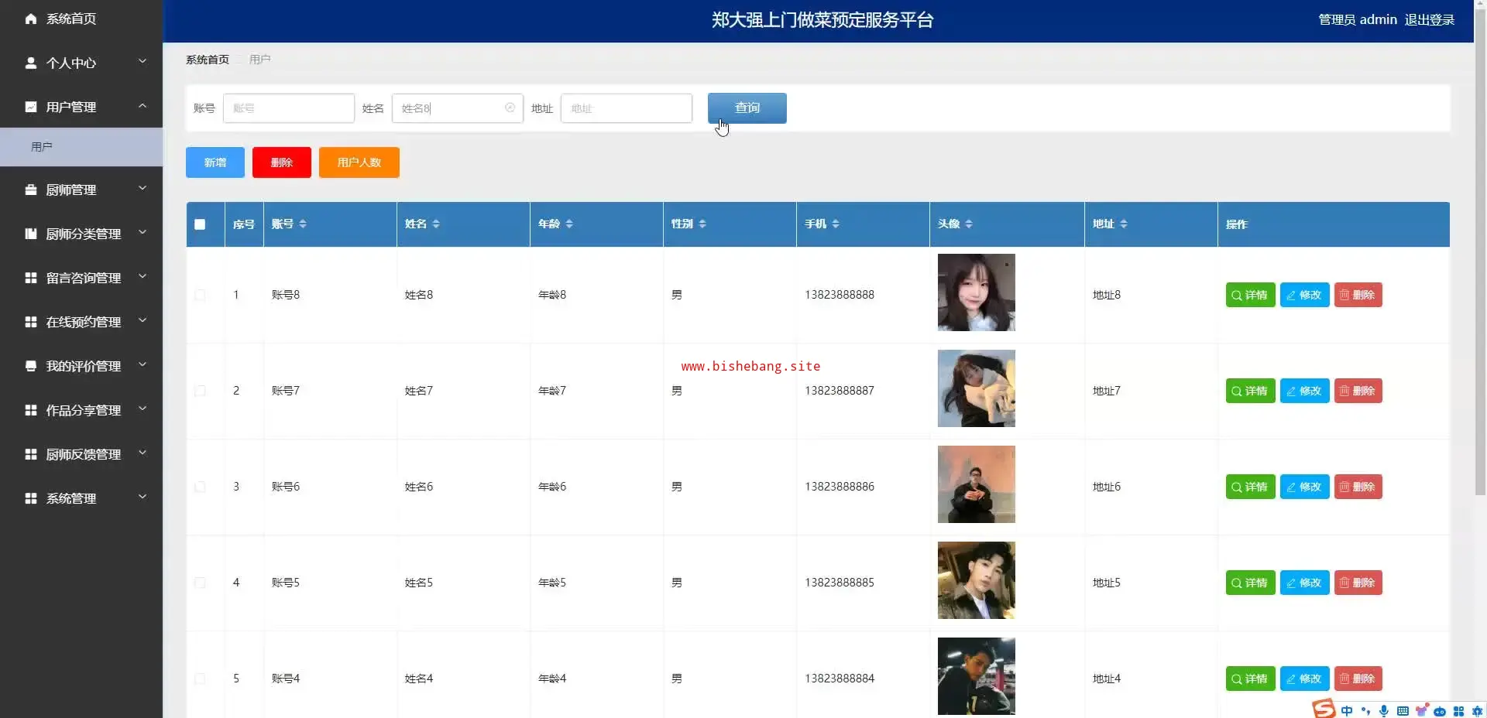Expand the 作品分享管理 menu
The width and height of the screenshot is (1487, 718).
[81, 410]
